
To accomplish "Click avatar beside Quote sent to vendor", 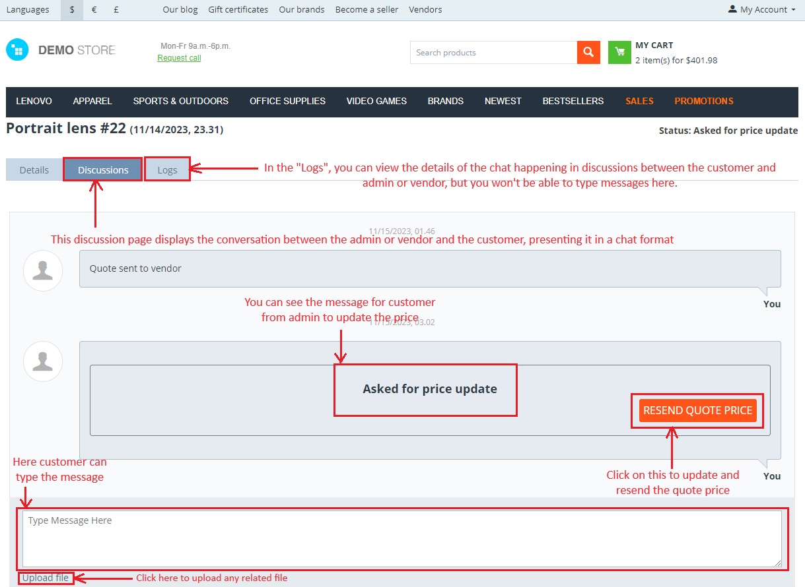I will click(43, 270).
